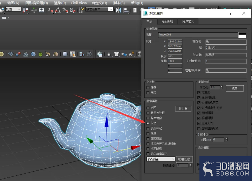Click the Select and Manipulate cross icon
Screen dimensions: 252x181
tap(34, 10)
